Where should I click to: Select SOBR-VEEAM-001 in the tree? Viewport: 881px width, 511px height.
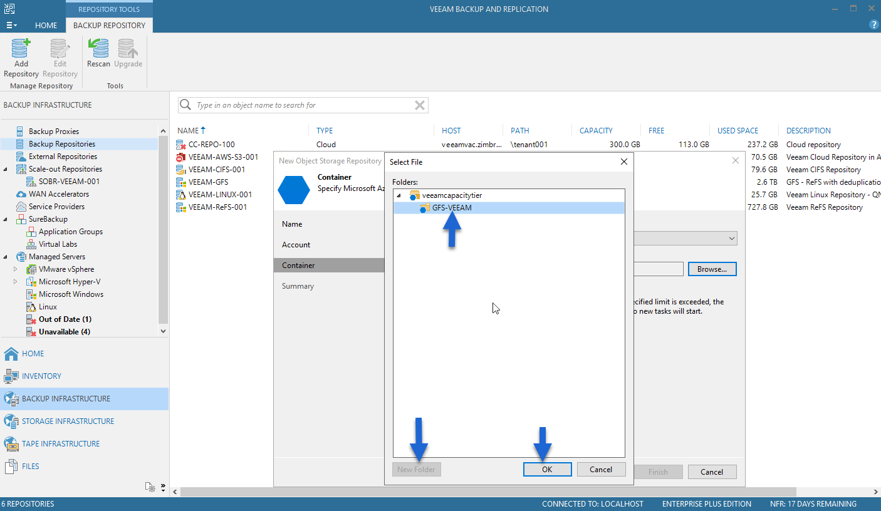69,182
